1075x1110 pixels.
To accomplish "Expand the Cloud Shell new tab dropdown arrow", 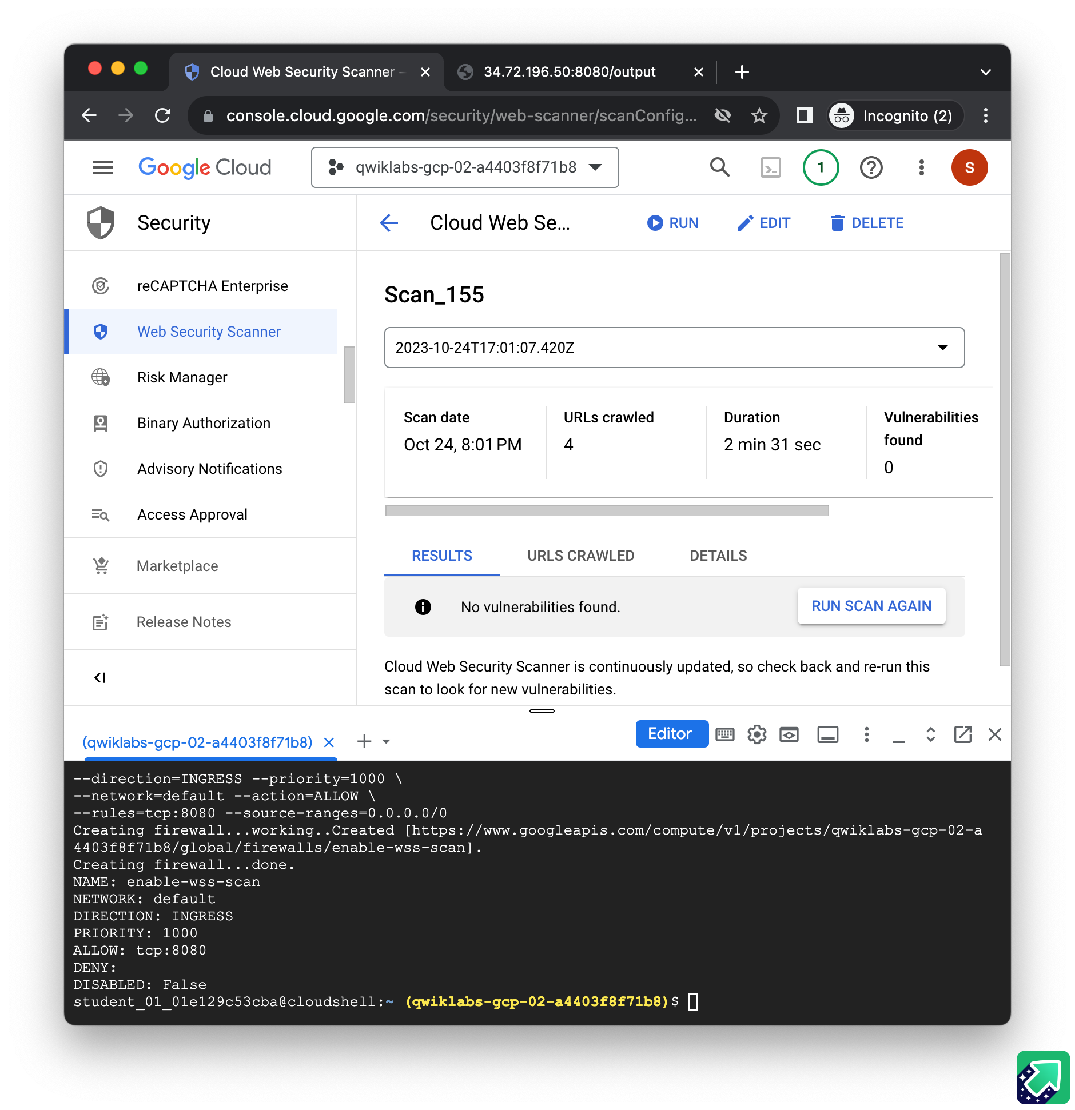I will pos(386,742).
